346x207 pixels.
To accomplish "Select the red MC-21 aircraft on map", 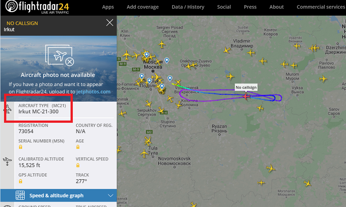I will click(246, 96).
